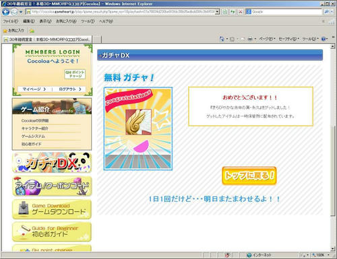This screenshot has height=259, width=337.
Task: Open the 表示(V) menu
Action: coord(45,21)
